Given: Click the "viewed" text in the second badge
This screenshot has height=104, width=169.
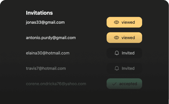Looking at the screenshot, I should 128,38.
